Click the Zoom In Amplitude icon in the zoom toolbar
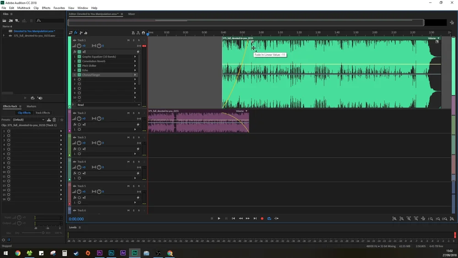Viewport: 458px width, 258px height. pyautogui.click(x=394, y=219)
